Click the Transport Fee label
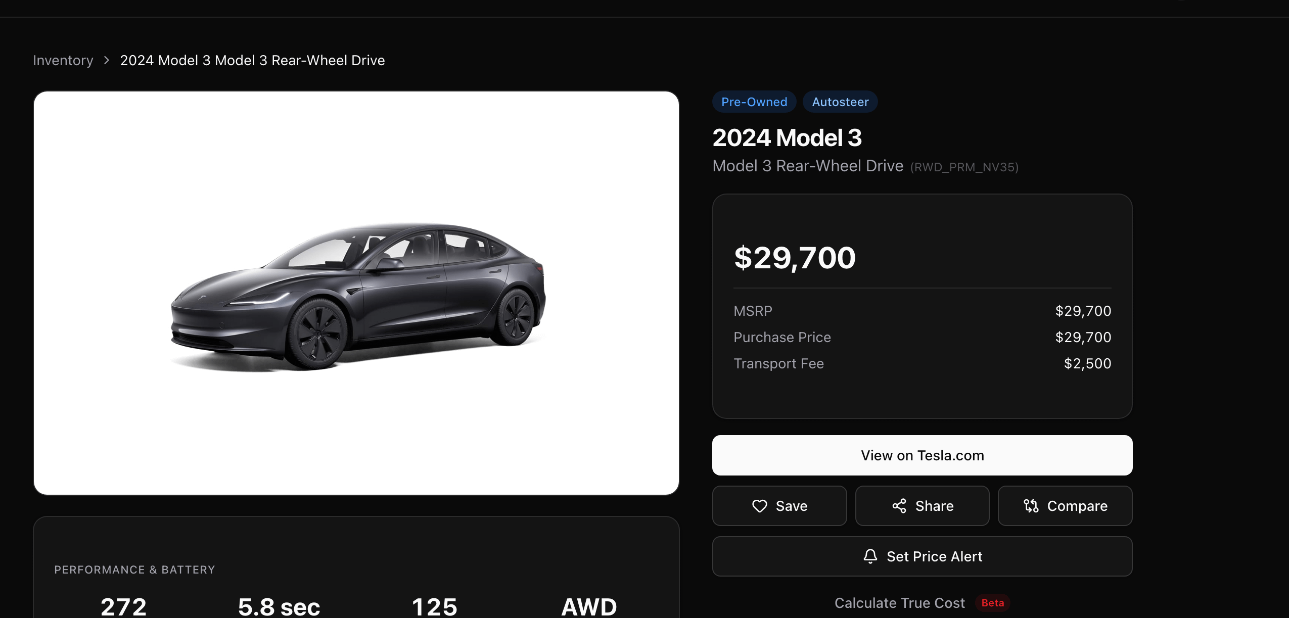Viewport: 1289px width, 618px height. (x=778, y=363)
